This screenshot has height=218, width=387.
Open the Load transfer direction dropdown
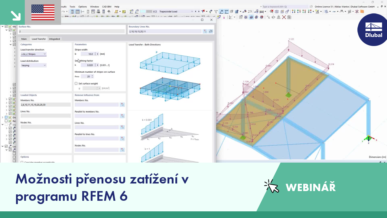33,54
